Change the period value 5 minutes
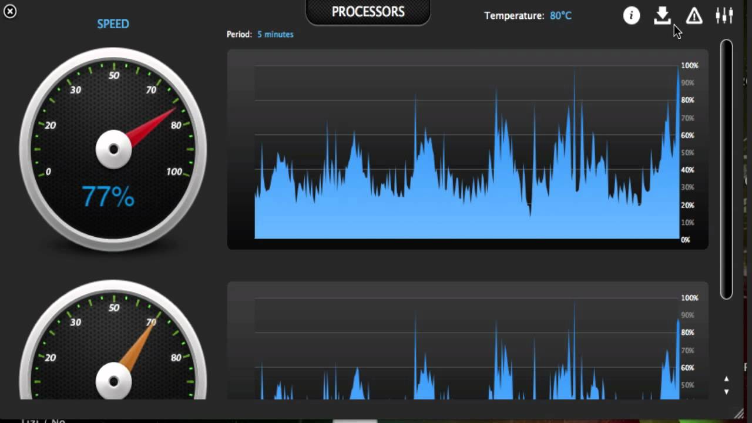This screenshot has width=752, height=423. (x=275, y=34)
